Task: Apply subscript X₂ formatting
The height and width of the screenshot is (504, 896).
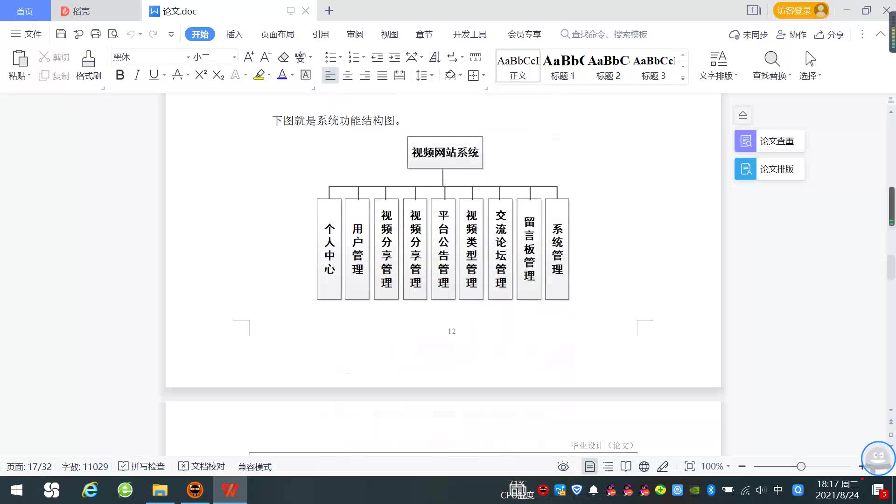Action: [218, 75]
